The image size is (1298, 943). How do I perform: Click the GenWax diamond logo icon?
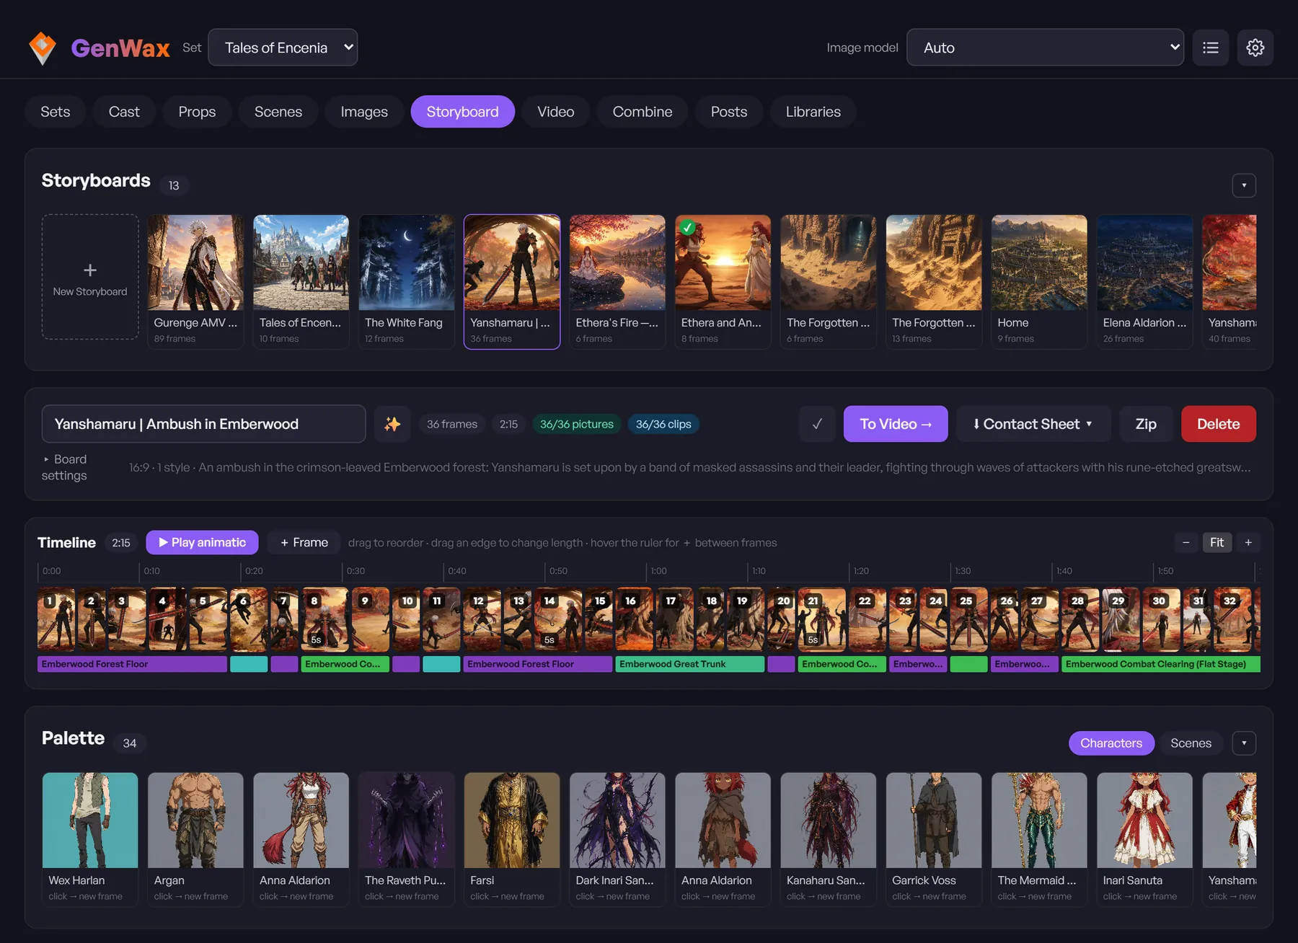click(43, 48)
